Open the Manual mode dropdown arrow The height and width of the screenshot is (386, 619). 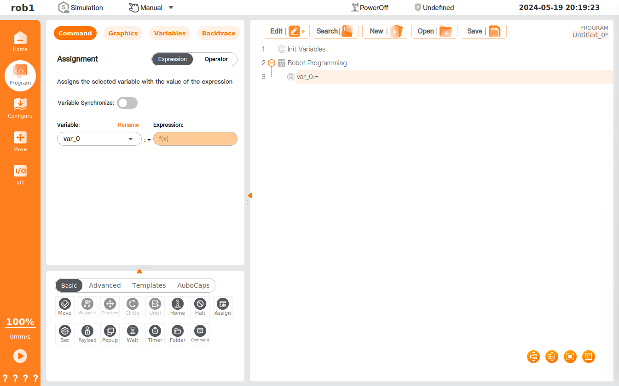pos(171,8)
